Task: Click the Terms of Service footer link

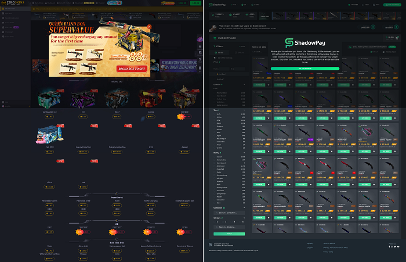Action: [329, 243]
